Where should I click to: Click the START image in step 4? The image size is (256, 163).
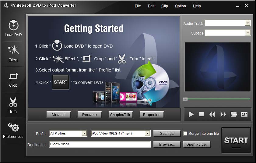pyautogui.click(x=61, y=82)
